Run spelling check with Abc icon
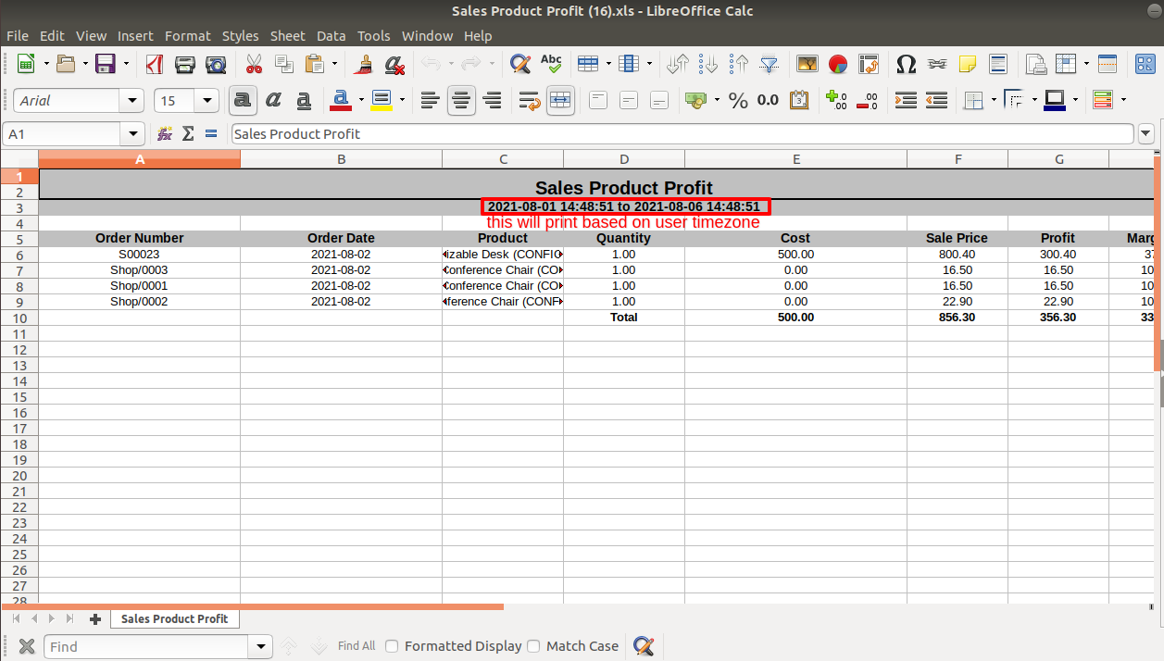 pos(551,64)
